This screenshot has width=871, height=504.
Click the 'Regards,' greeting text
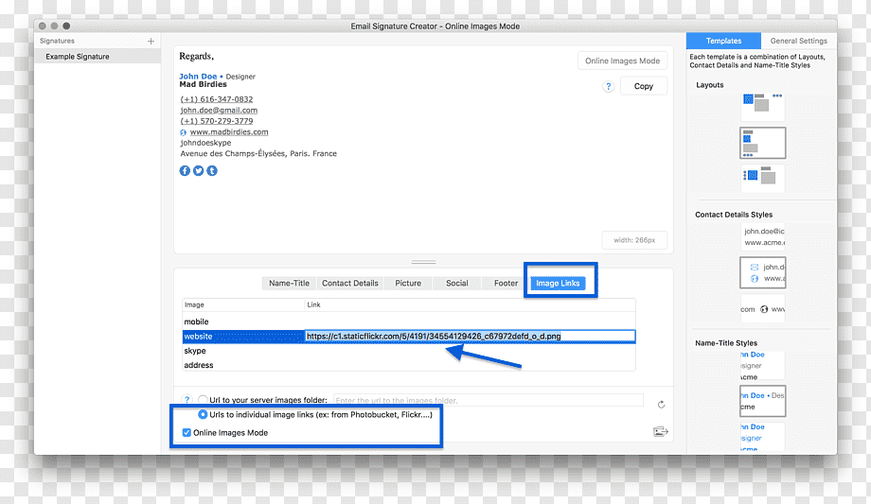[x=196, y=56]
